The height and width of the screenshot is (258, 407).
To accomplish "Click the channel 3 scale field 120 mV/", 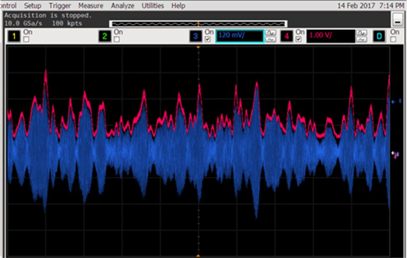I will click(x=240, y=36).
